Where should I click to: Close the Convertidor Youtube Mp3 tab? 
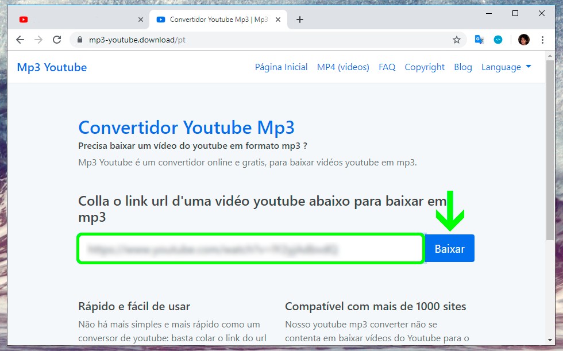tap(279, 20)
